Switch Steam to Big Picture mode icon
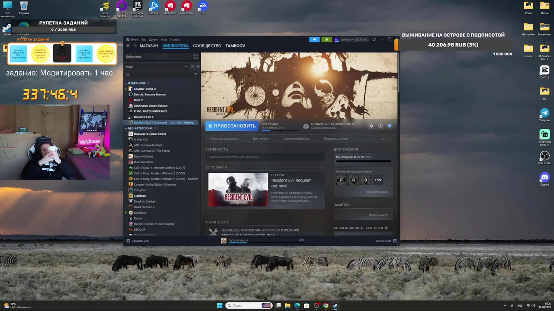The height and width of the screenshot is (311, 554). coord(374,39)
